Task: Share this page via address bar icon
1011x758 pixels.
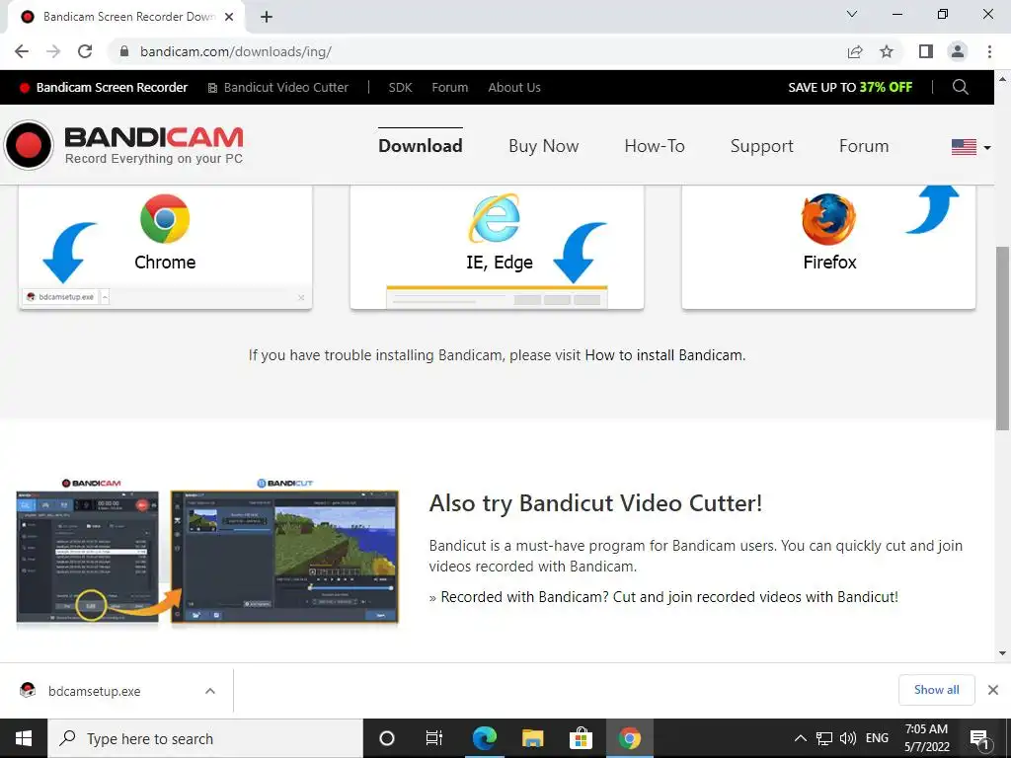Action: (x=855, y=51)
